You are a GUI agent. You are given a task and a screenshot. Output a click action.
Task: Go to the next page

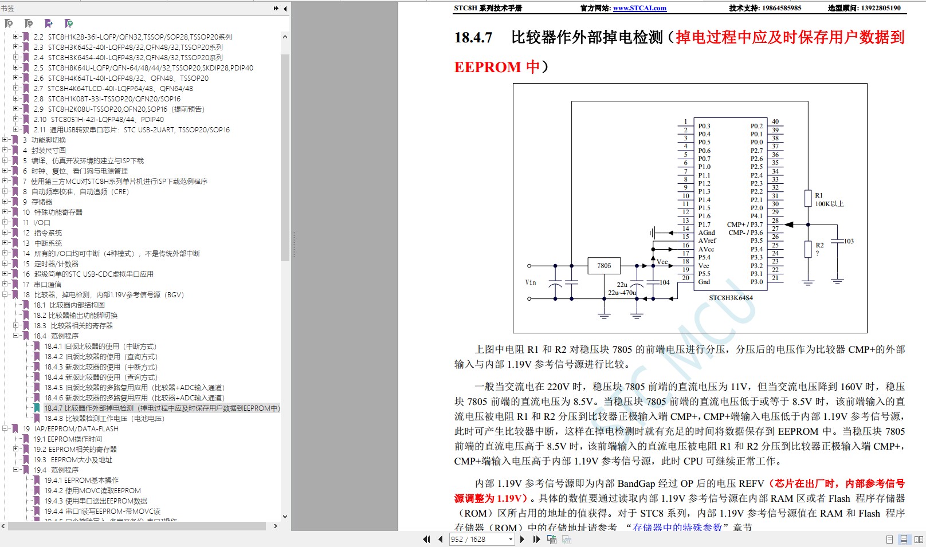pos(522,539)
